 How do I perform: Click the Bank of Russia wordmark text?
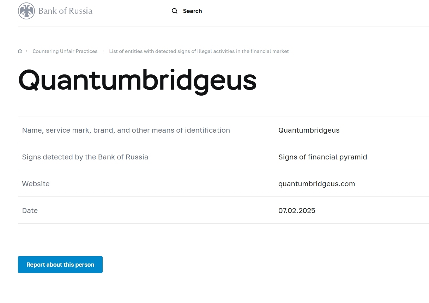click(x=65, y=11)
